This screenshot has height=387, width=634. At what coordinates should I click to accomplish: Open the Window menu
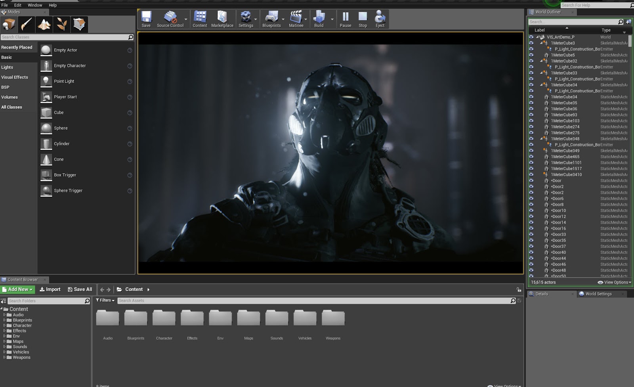tap(35, 5)
